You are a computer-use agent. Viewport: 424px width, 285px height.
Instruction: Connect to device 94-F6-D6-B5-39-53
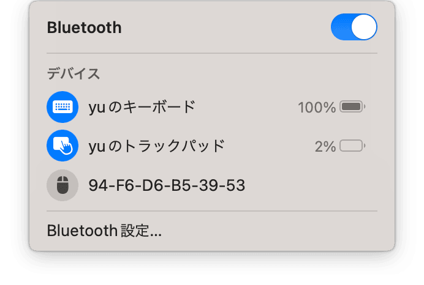click(x=212, y=185)
